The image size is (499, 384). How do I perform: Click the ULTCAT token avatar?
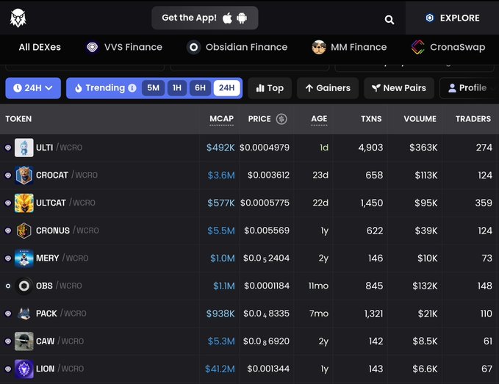click(x=24, y=203)
